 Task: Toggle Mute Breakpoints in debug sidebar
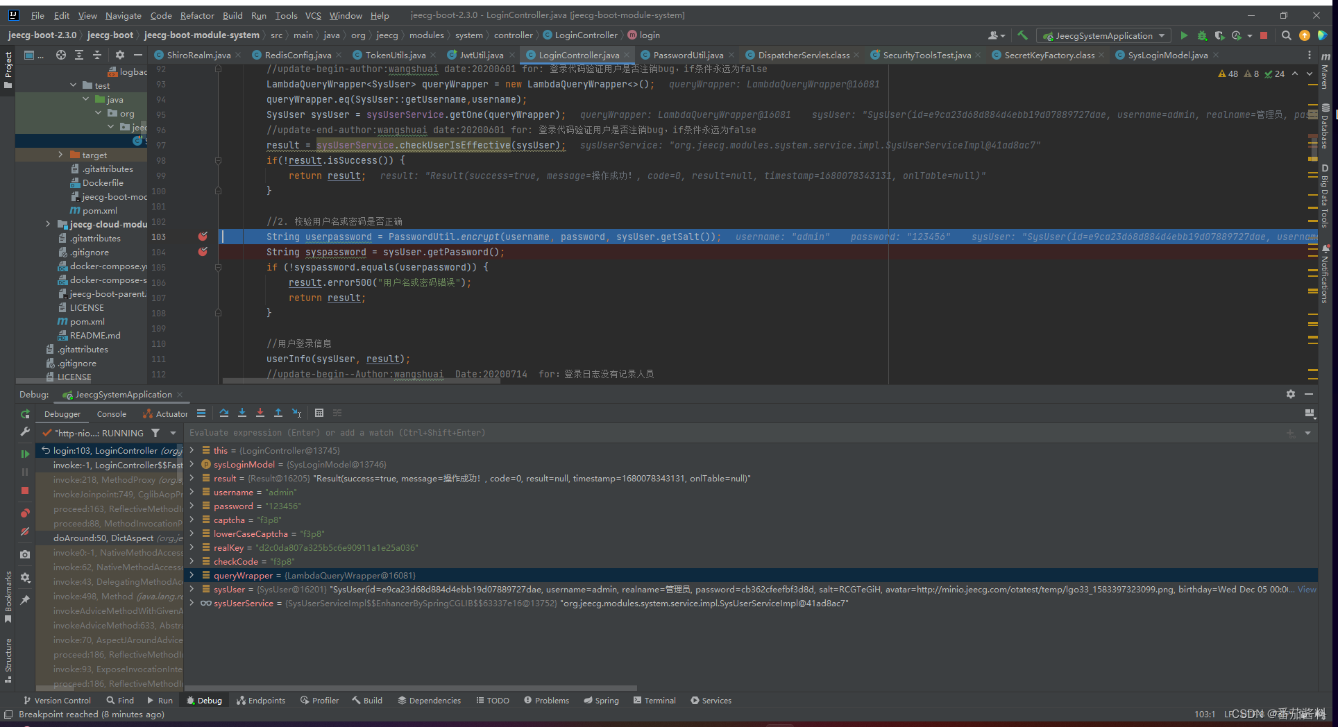click(25, 531)
